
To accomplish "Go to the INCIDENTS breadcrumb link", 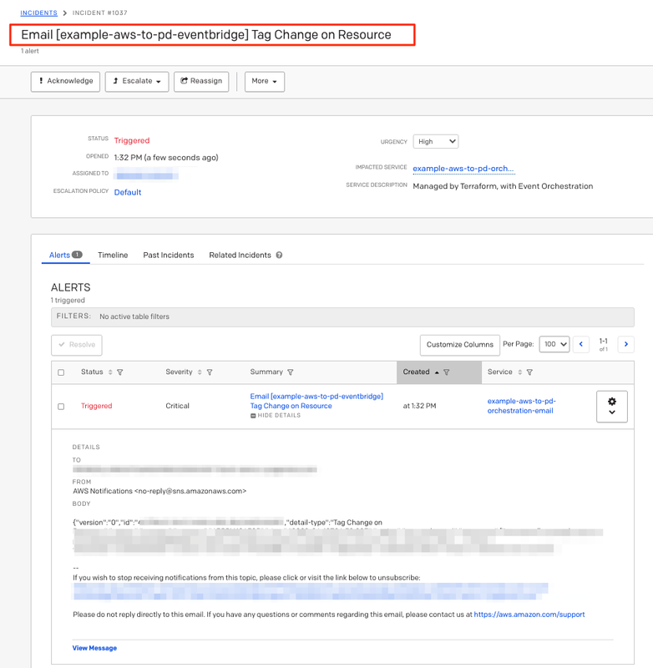I will pyautogui.click(x=38, y=13).
